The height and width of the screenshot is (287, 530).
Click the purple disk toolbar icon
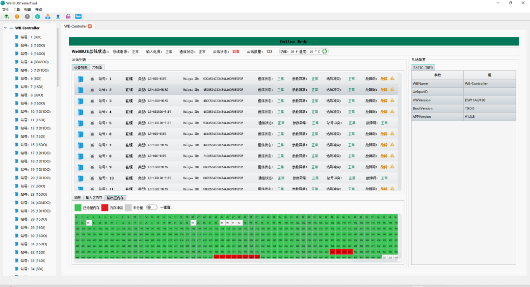click(68, 16)
